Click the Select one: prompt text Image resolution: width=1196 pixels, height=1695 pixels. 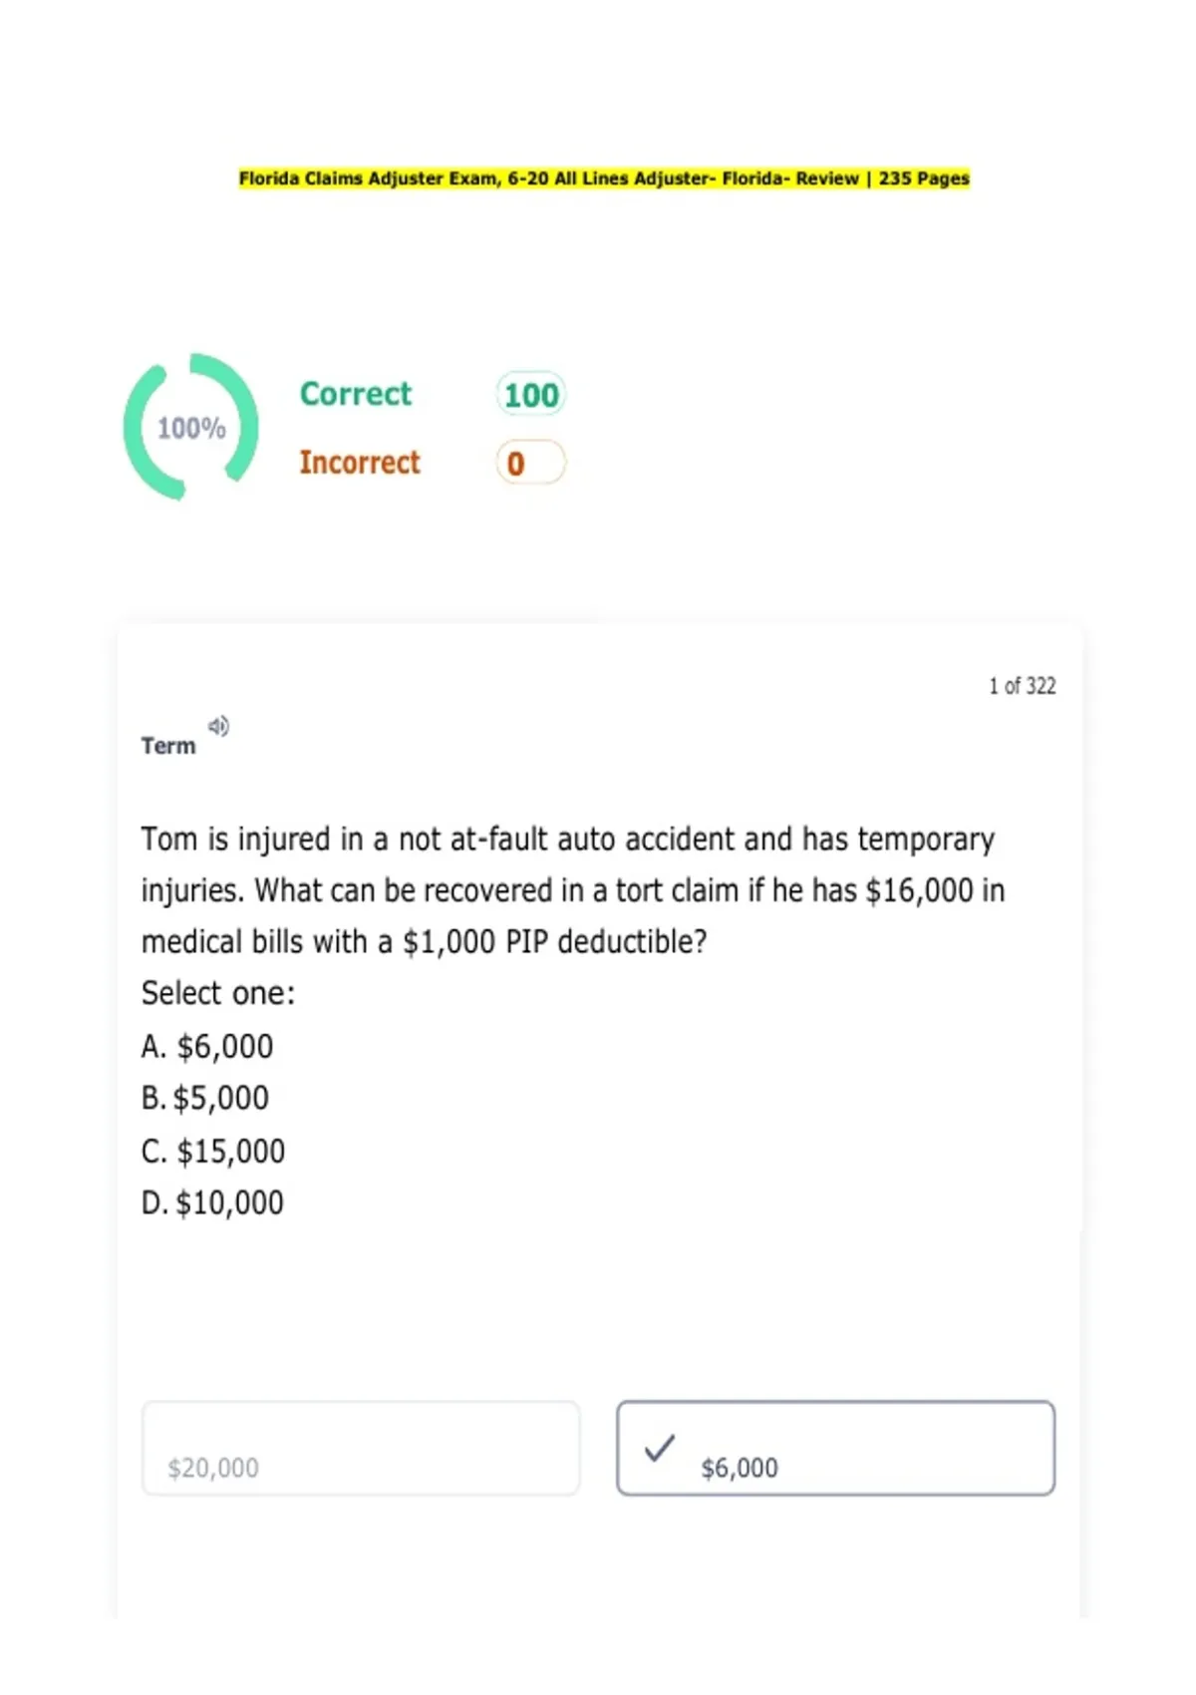click(218, 993)
